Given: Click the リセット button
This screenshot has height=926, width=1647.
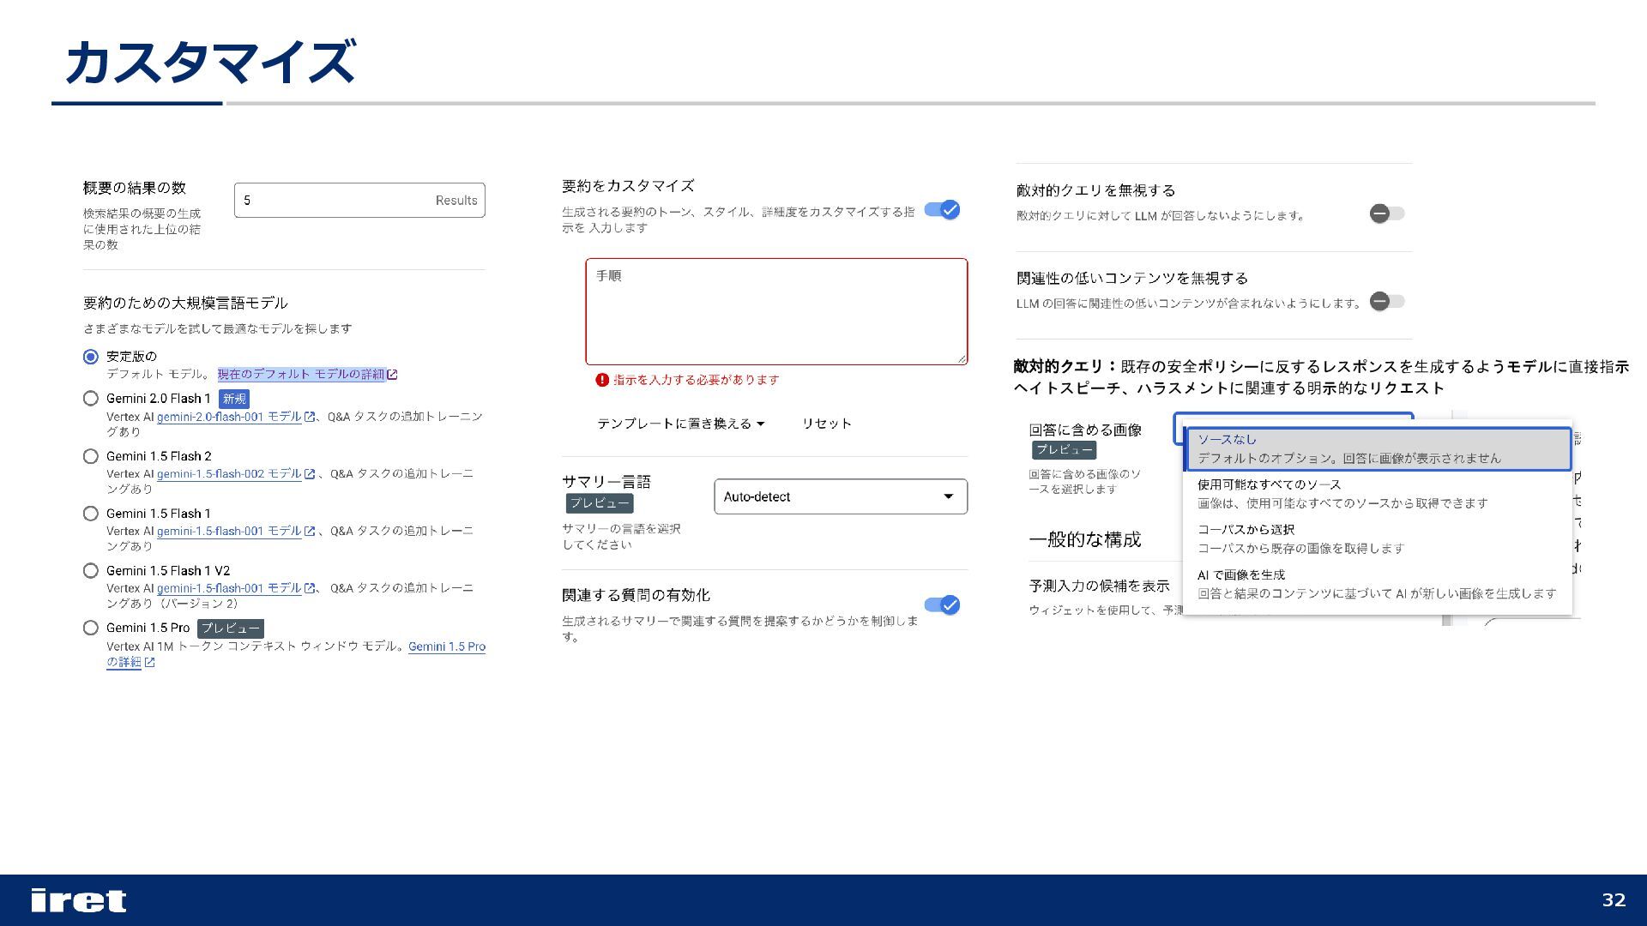Looking at the screenshot, I should point(827,424).
